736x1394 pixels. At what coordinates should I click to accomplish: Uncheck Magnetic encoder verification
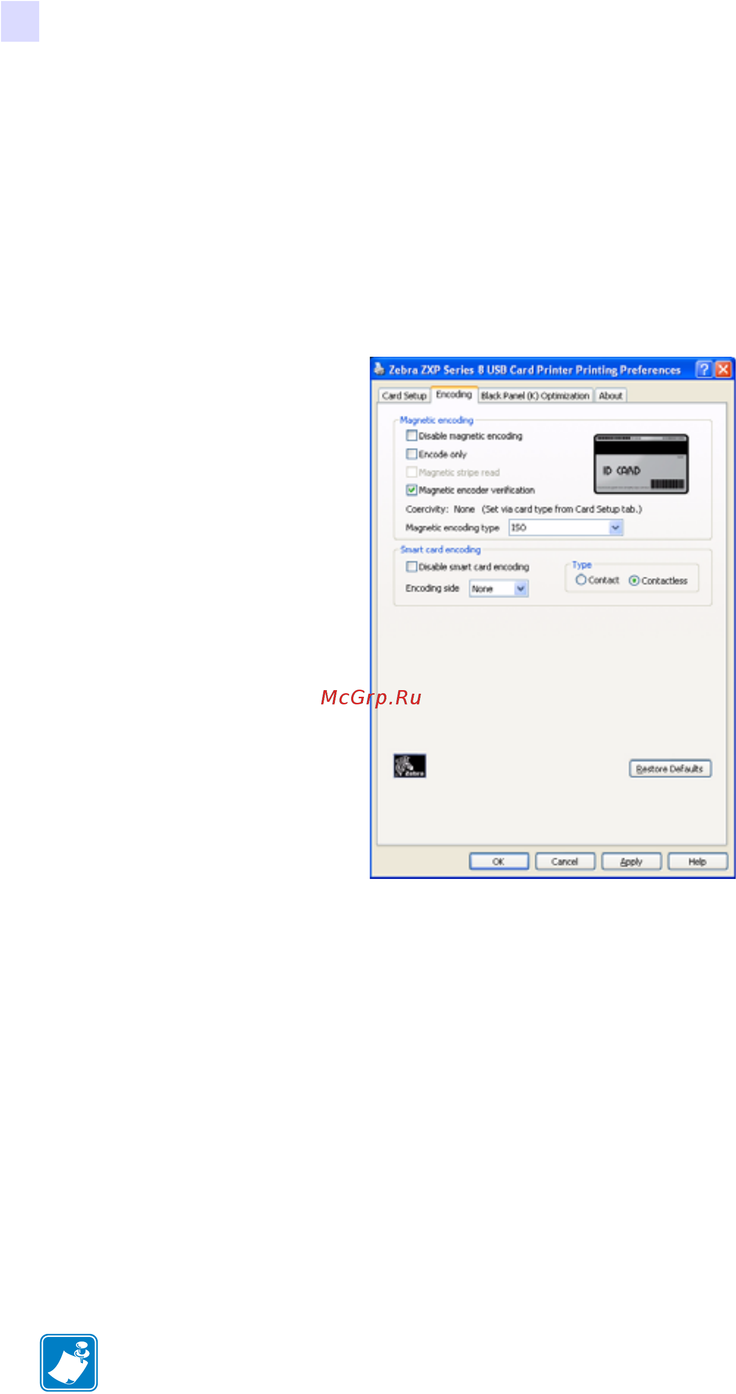411,490
